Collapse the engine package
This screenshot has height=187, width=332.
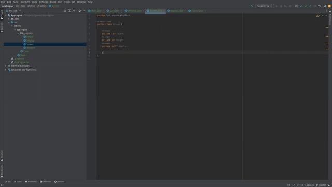pyautogui.click(x=15, y=30)
